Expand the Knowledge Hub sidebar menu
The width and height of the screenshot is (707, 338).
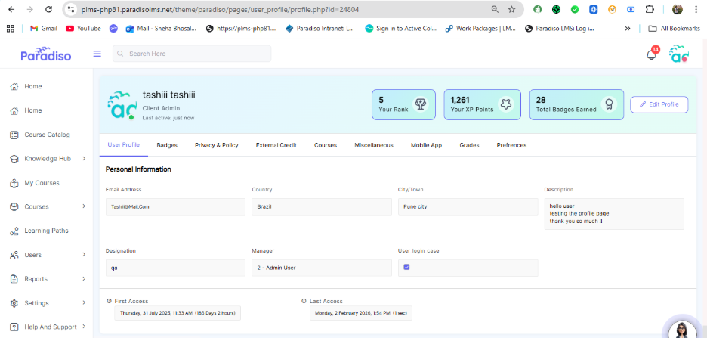pos(83,159)
